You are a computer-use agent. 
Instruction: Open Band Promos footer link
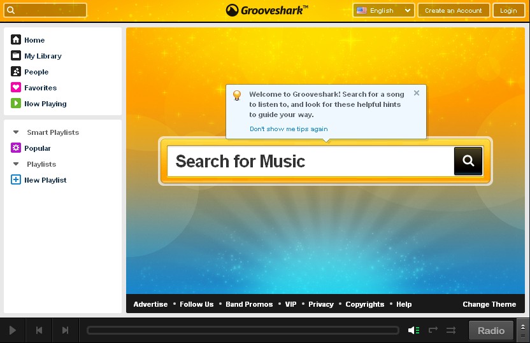tap(249, 304)
